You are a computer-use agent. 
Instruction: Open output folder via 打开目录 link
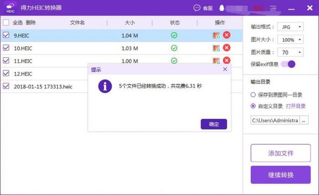click(296, 106)
